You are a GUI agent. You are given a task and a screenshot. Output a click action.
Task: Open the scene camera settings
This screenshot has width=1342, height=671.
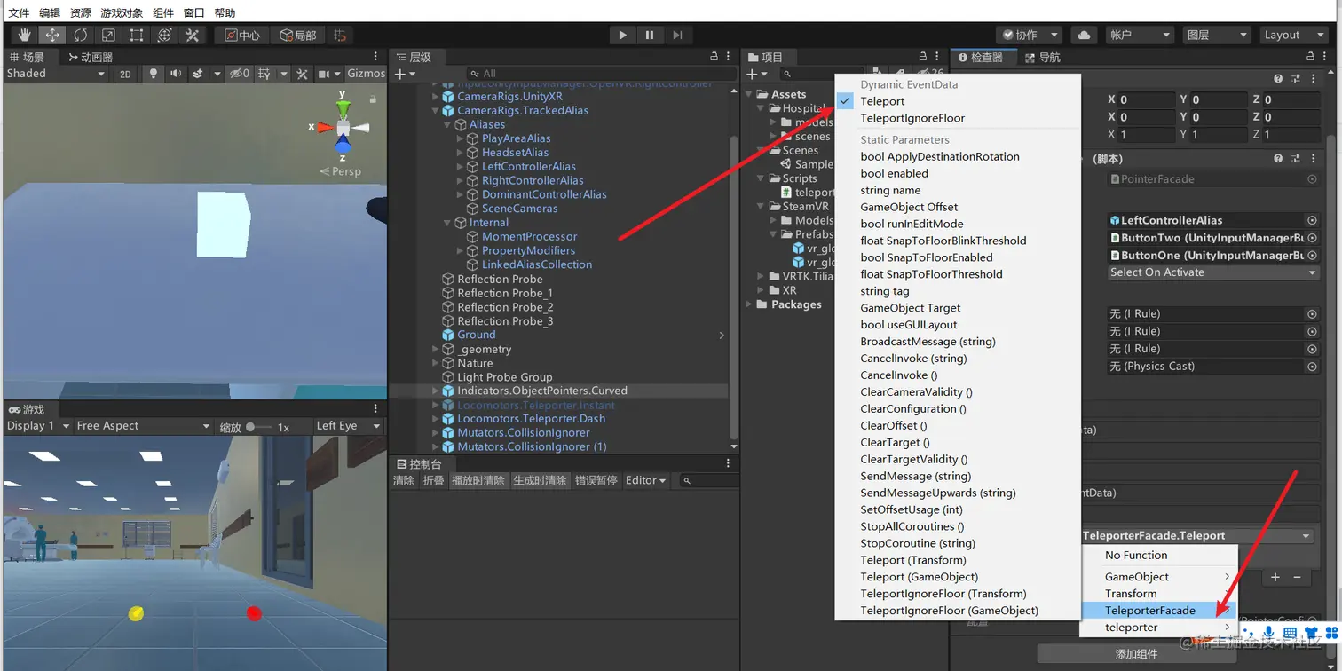(324, 74)
